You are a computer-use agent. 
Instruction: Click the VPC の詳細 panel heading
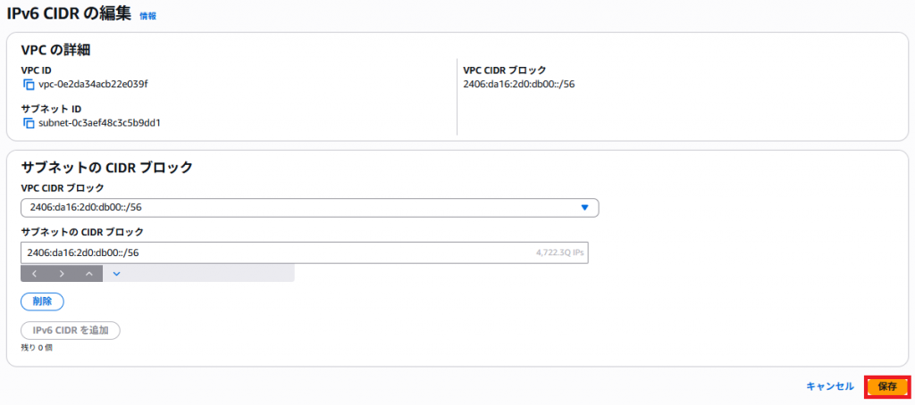[55, 50]
